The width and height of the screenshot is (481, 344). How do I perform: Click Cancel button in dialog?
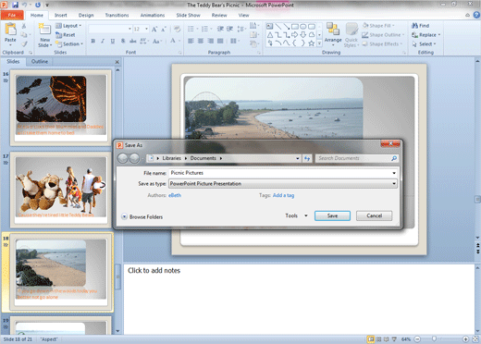coord(375,215)
